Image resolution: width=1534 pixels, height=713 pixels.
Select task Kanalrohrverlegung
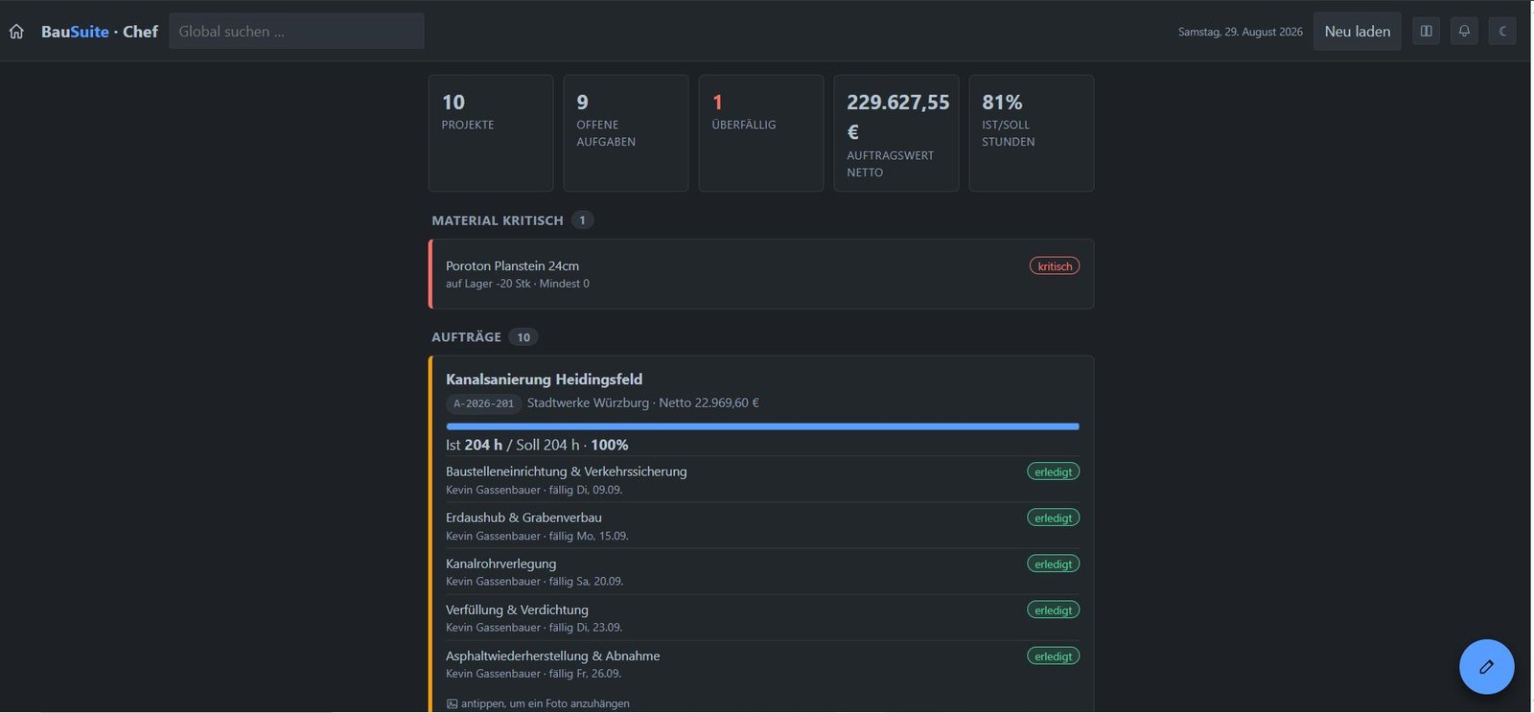coord(762,571)
